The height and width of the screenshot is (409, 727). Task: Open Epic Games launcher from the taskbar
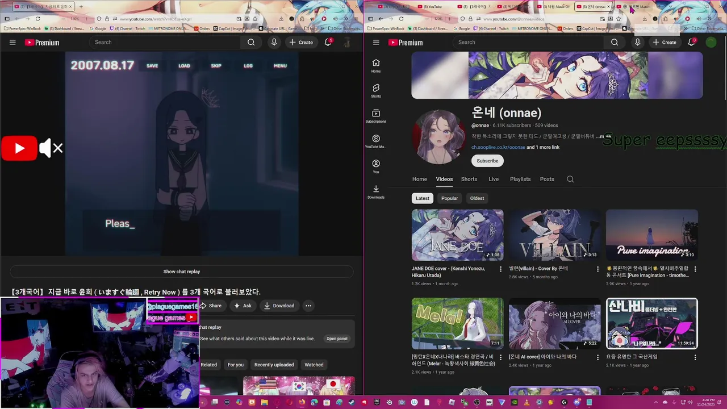[377, 402]
